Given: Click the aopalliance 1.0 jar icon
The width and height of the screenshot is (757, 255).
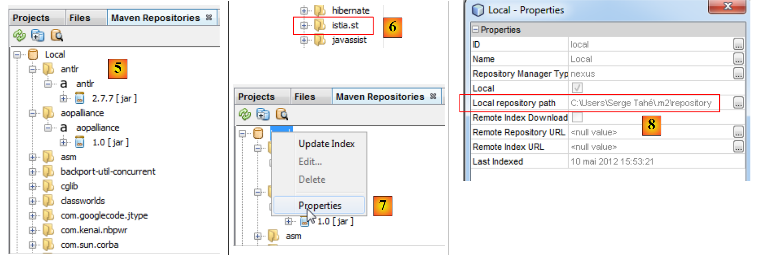Looking at the screenshot, I should click(x=79, y=142).
